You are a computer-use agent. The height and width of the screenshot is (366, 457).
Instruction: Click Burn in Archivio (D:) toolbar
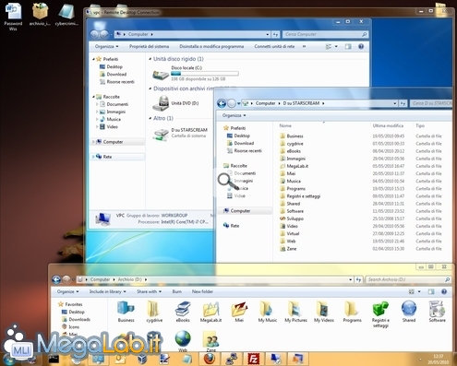[176, 291]
